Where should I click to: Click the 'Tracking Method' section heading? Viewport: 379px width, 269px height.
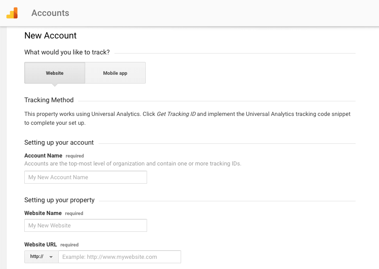click(x=49, y=100)
